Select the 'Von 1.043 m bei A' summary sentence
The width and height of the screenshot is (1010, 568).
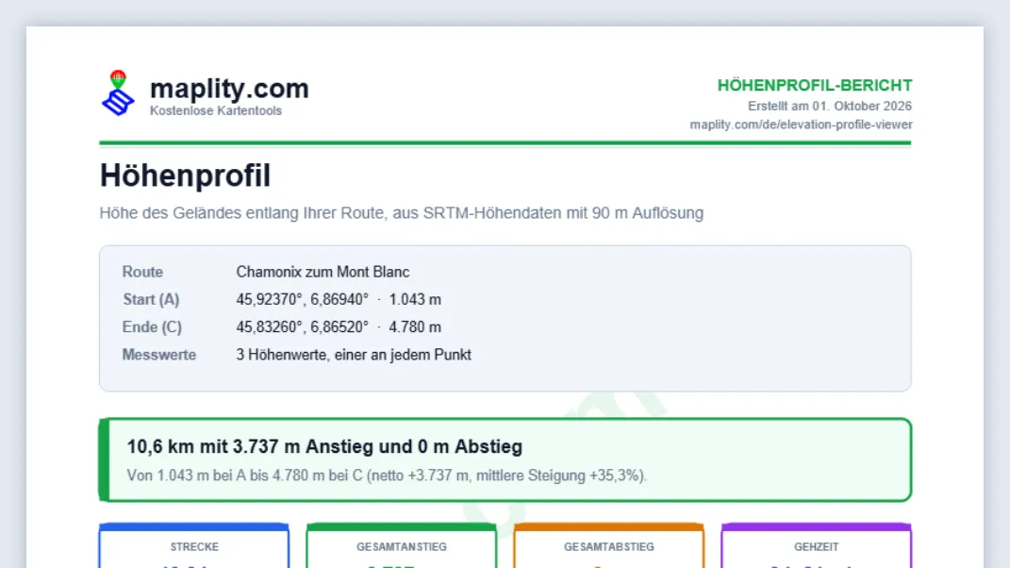(387, 476)
